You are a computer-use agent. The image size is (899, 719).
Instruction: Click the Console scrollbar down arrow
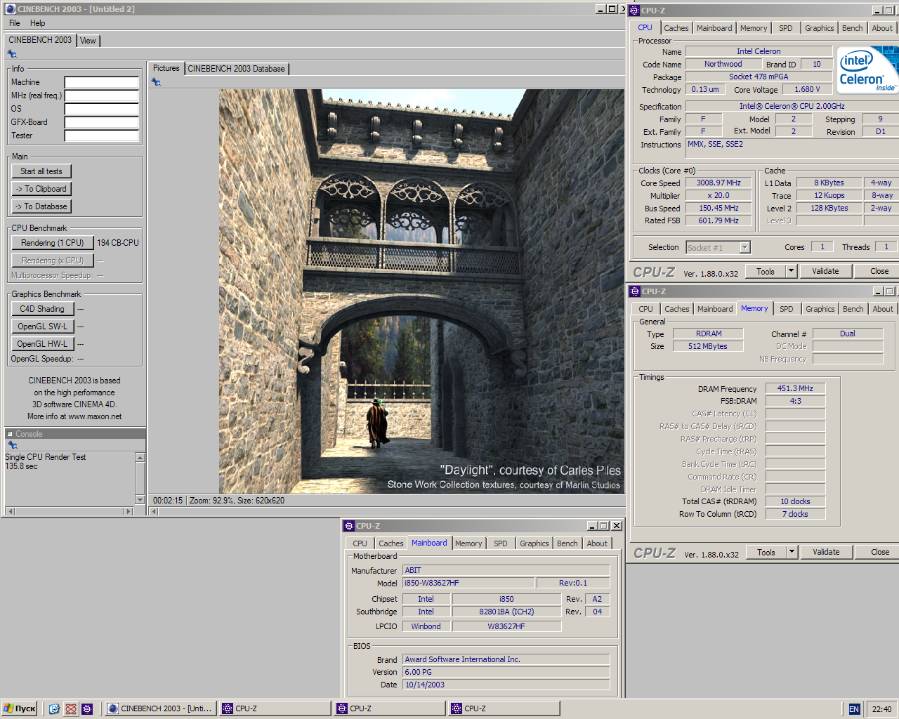point(140,500)
